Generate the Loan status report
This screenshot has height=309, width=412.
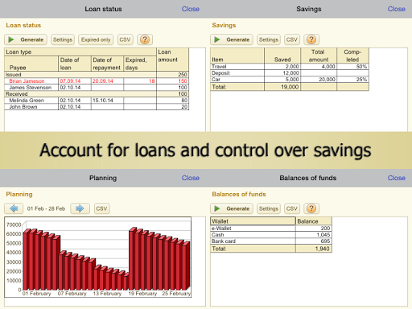pos(26,39)
